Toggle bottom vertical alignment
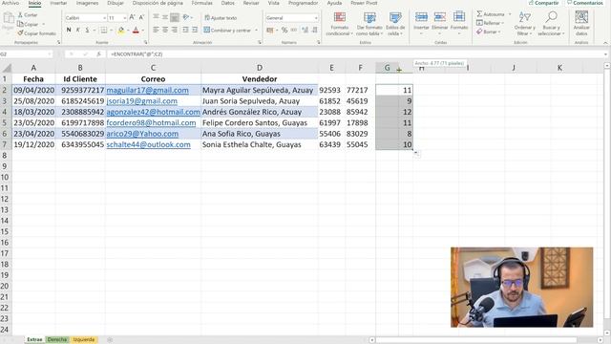 point(175,17)
